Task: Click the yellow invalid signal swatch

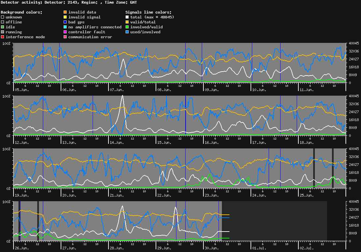Action: click(65, 17)
